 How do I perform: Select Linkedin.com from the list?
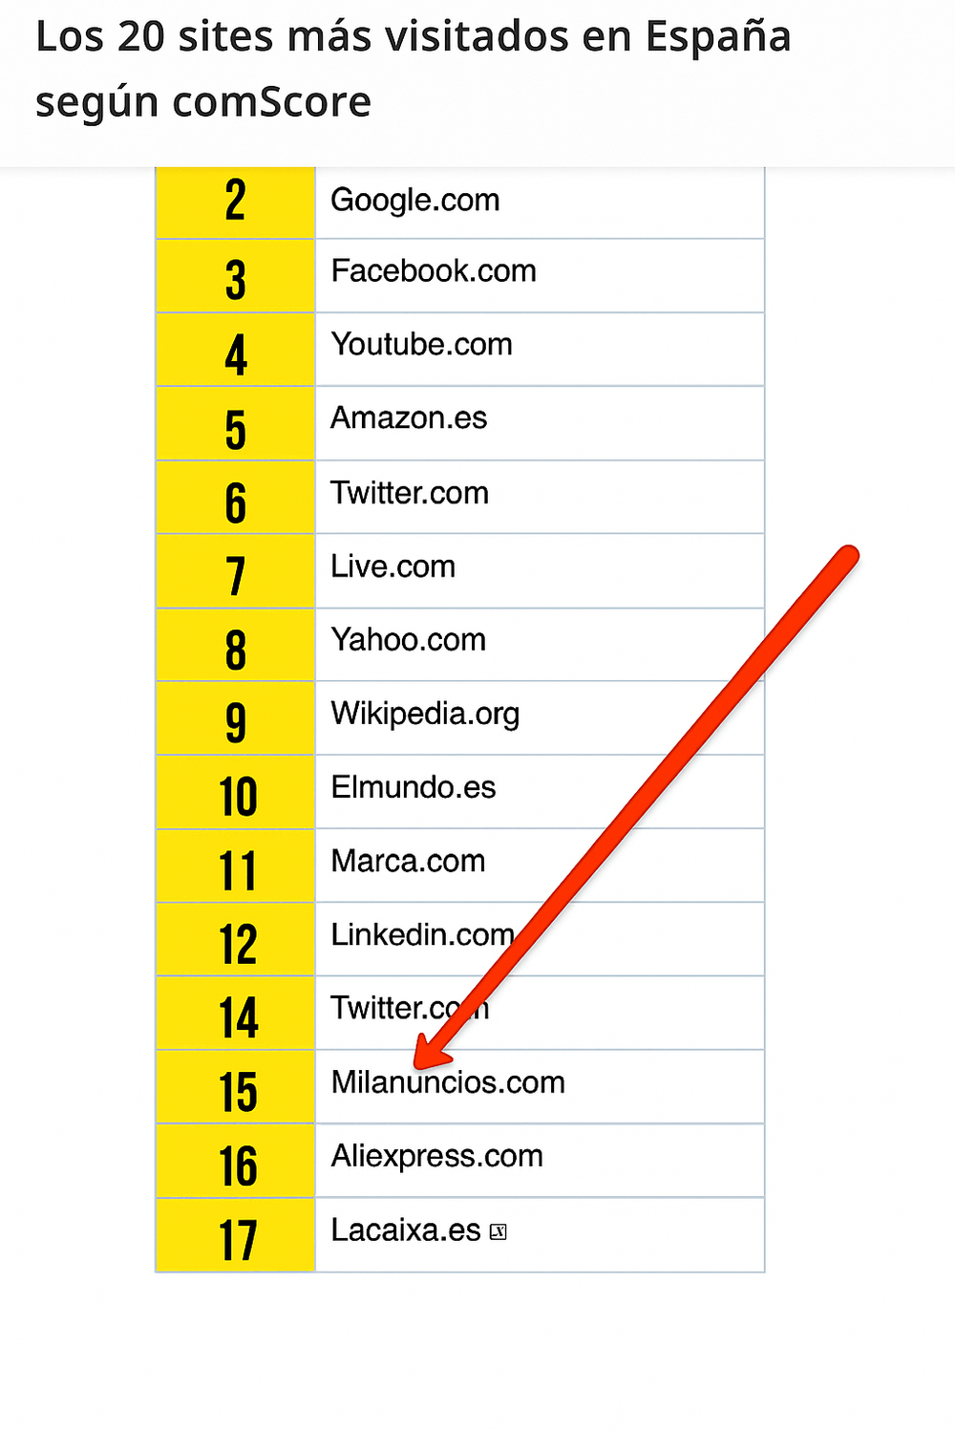point(422,935)
